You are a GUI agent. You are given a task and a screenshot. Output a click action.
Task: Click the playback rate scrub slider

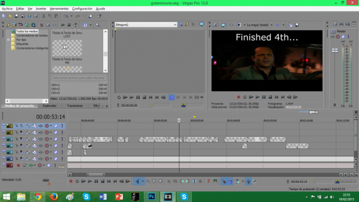click(45, 181)
